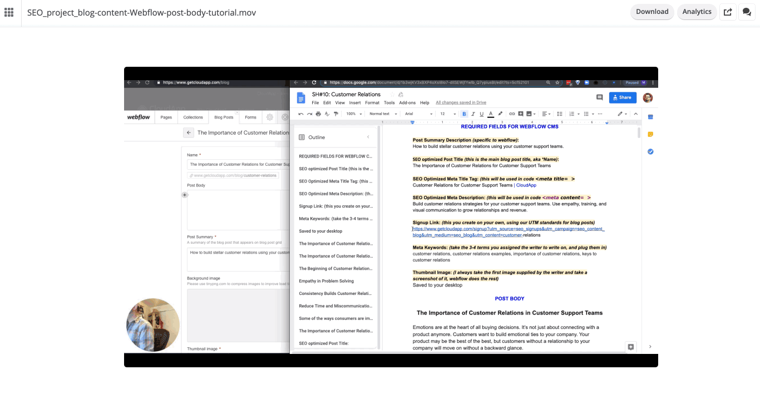This screenshot has height=399, width=760.
Task: Click the line spacing icon
Action: (559, 114)
